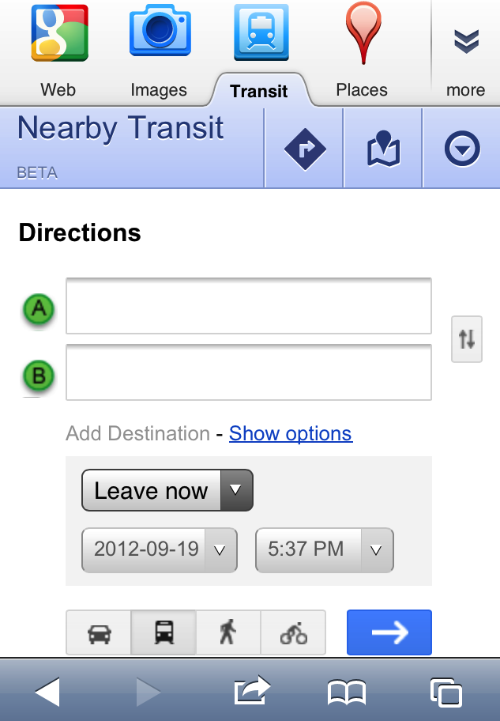500x721 pixels.
Task: Select public transit bus mode
Action: pos(164,632)
